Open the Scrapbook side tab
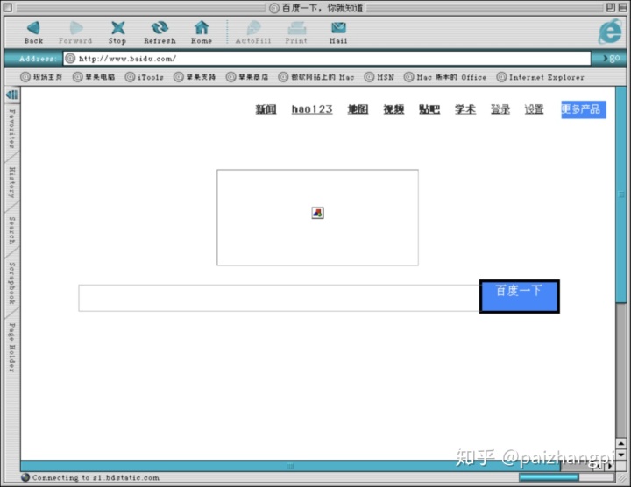 12,283
